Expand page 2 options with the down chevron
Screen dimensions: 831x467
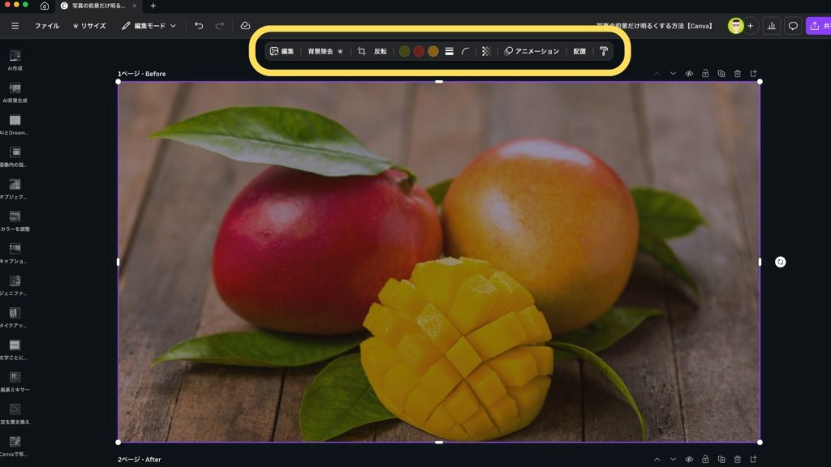[x=673, y=460]
